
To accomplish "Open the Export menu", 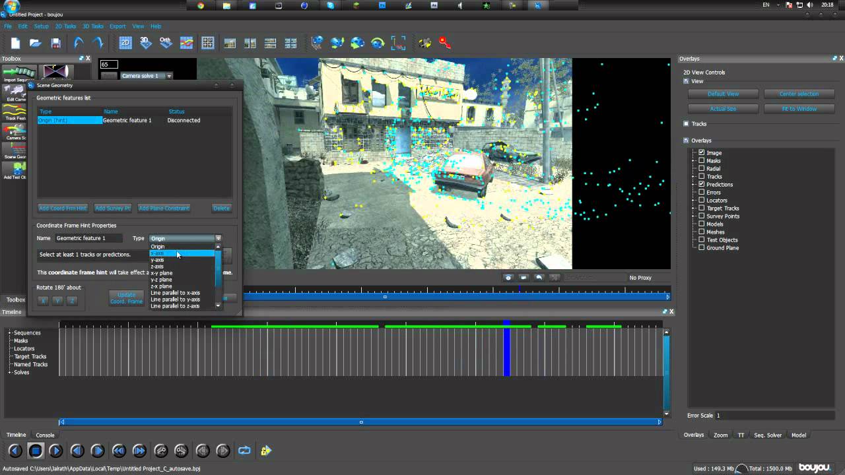I will 118,26.
